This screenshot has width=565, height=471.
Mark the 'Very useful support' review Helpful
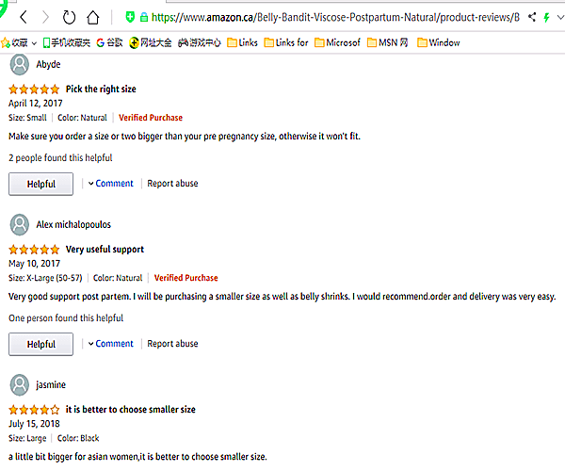click(x=41, y=344)
